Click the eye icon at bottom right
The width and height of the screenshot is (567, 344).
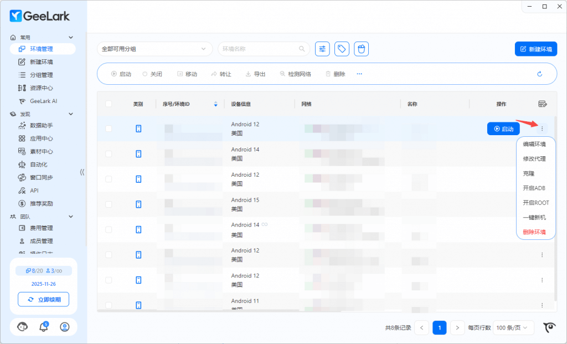549,327
